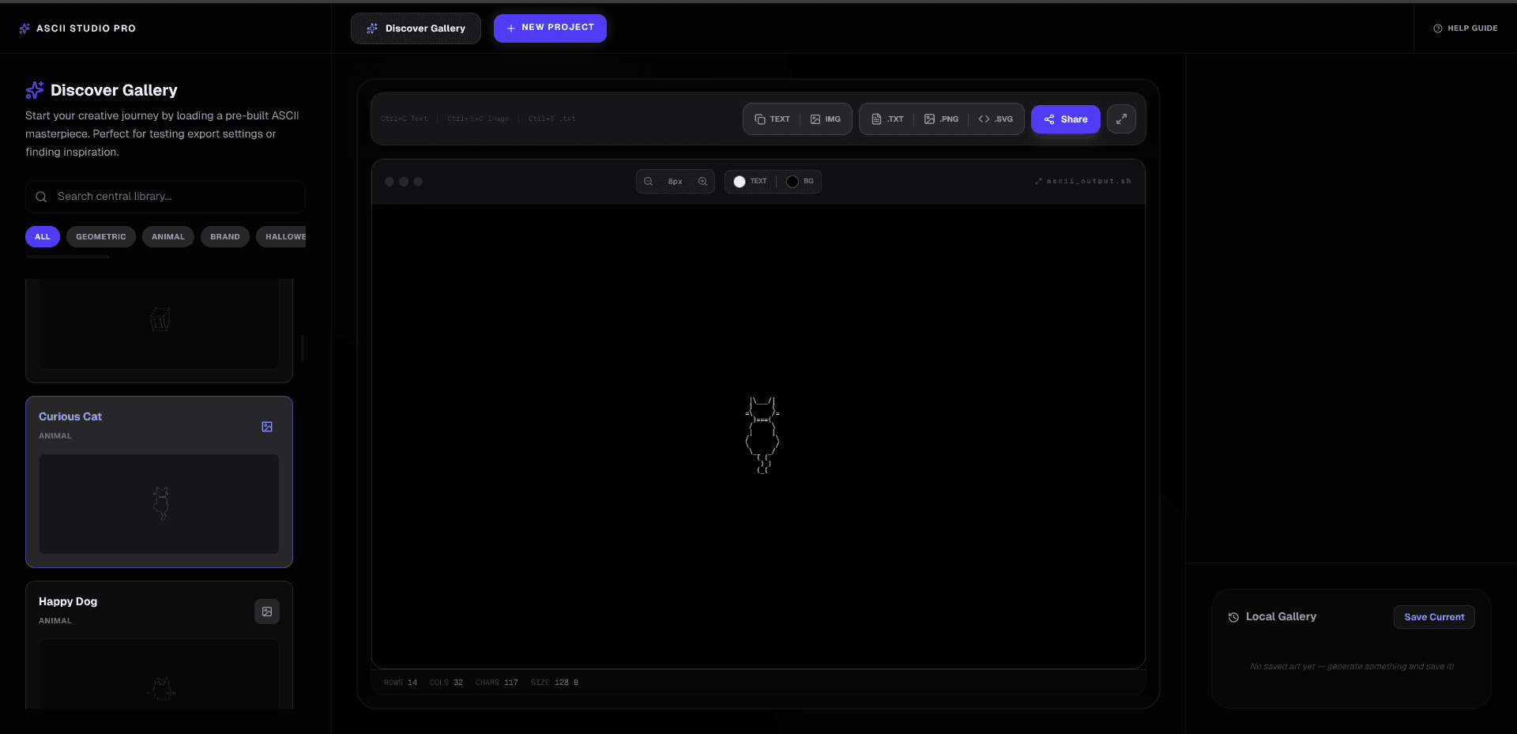Filter gallery by Geometric
Viewport: 1517px width, 734px height.
[x=101, y=237]
